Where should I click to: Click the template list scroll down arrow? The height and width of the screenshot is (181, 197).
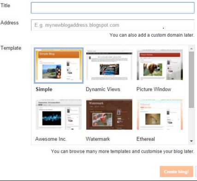[x=191, y=141]
